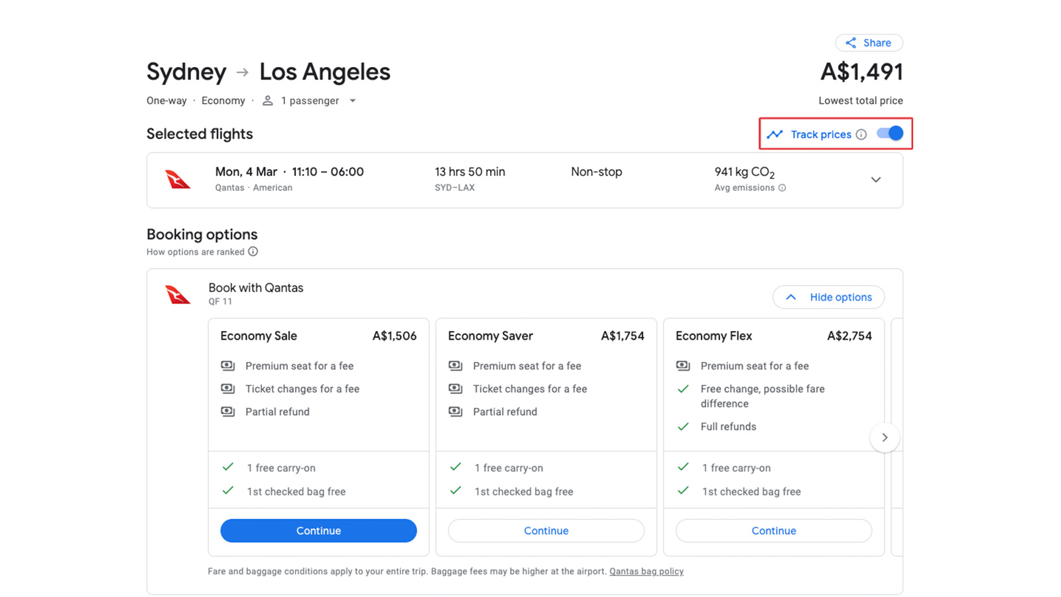Click the Economy Saver fare title
Screen dimensions: 1061x597
point(490,336)
